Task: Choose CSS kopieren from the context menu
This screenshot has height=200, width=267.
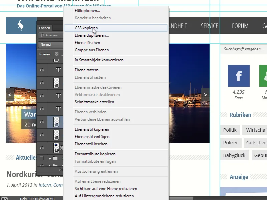Action: [x=116, y=28]
